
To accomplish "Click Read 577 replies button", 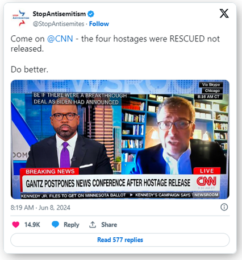I will [x=120, y=240].
